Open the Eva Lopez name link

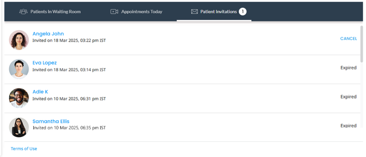[45, 63]
